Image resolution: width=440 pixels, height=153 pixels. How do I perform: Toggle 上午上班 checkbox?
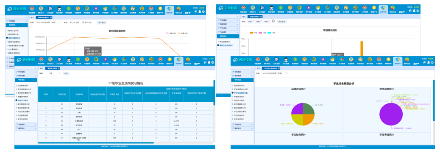tap(71, 22)
